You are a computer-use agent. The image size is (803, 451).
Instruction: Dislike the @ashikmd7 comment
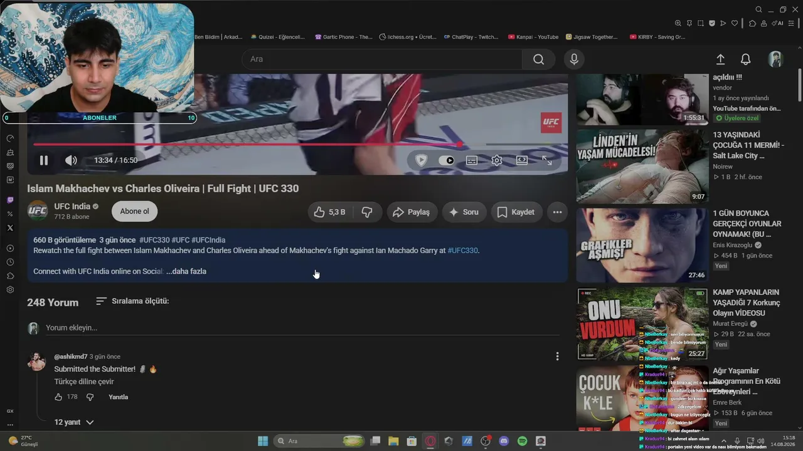click(x=90, y=397)
